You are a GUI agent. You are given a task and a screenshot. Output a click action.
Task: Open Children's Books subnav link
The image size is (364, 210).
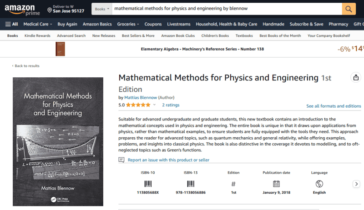[215, 36]
